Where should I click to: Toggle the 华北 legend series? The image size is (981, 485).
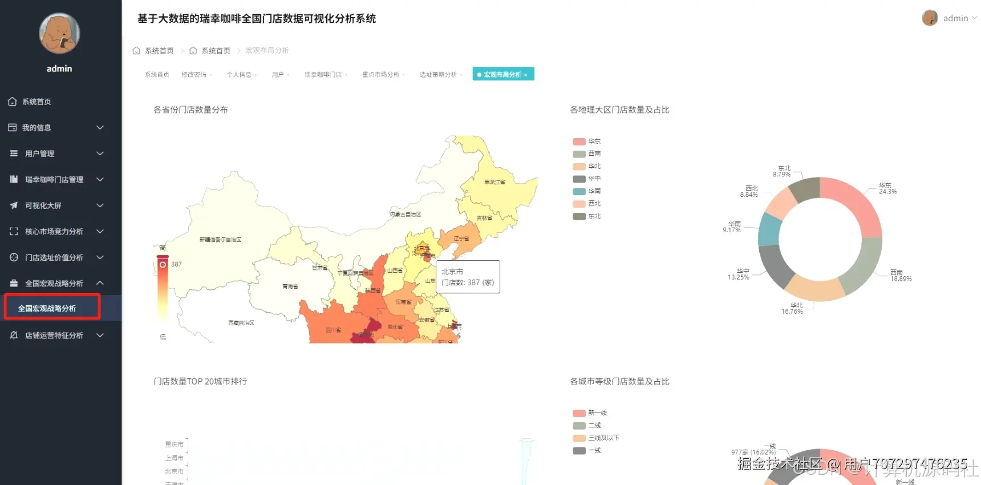point(586,167)
